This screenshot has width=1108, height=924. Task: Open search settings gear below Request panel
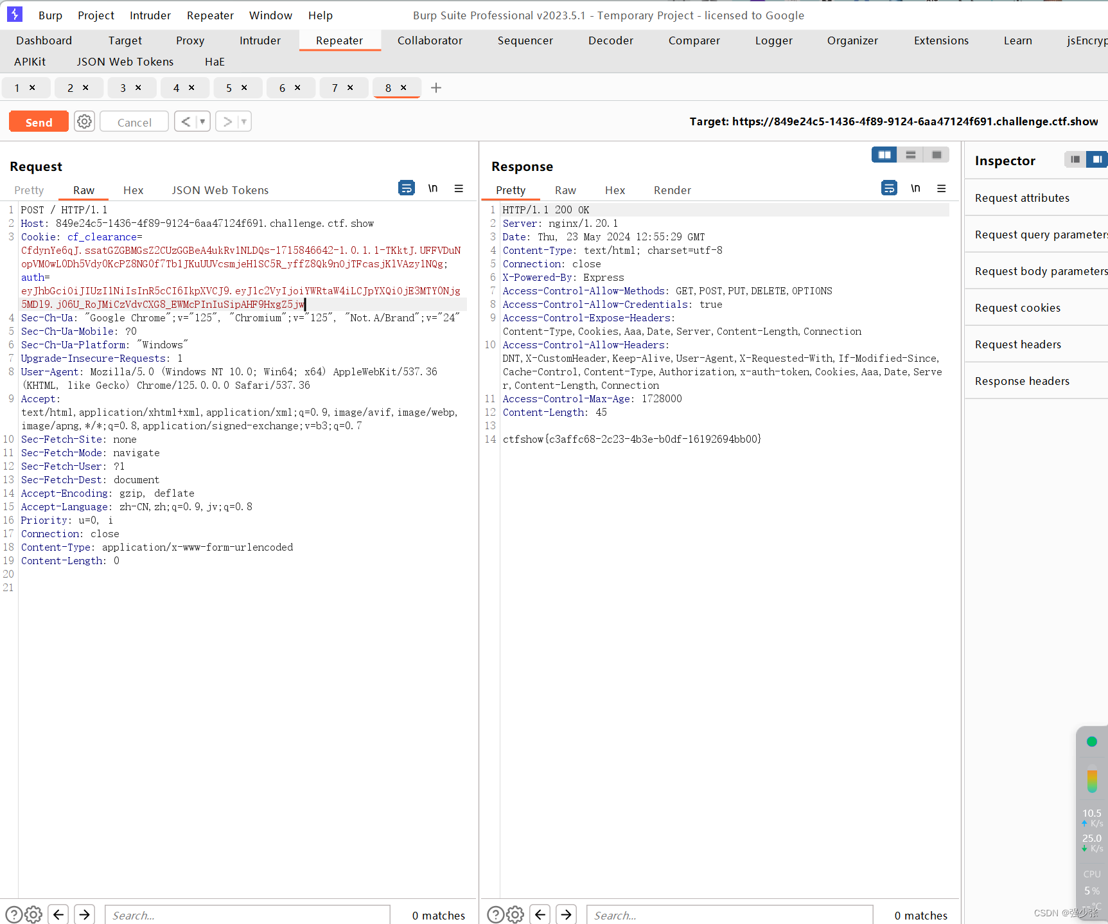pyautogui.click(x=33, y=914)
